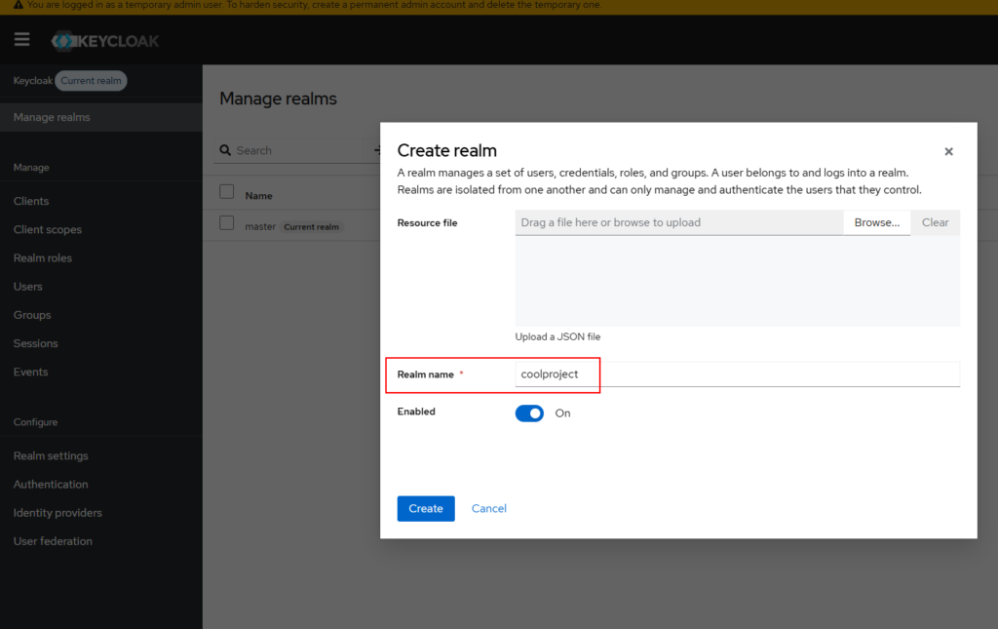
Task: Close the Create realm dialog
Action: 948,151
